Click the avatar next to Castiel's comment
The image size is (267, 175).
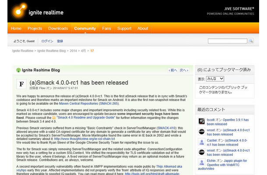[x=202, y=142]
